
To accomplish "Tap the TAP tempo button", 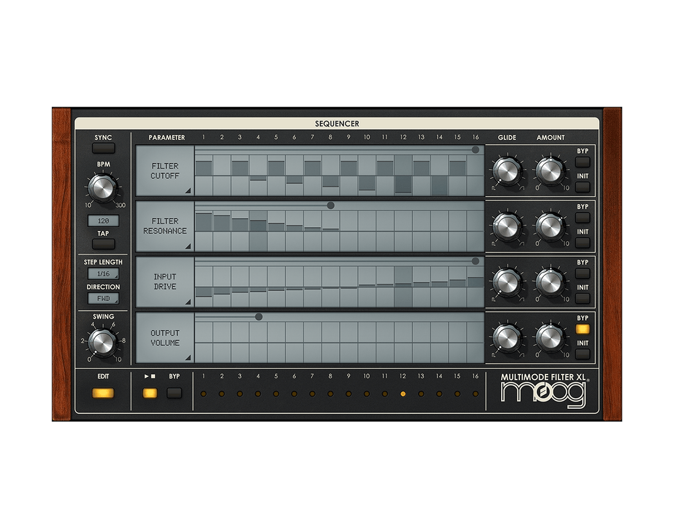I will click(103, 242).
